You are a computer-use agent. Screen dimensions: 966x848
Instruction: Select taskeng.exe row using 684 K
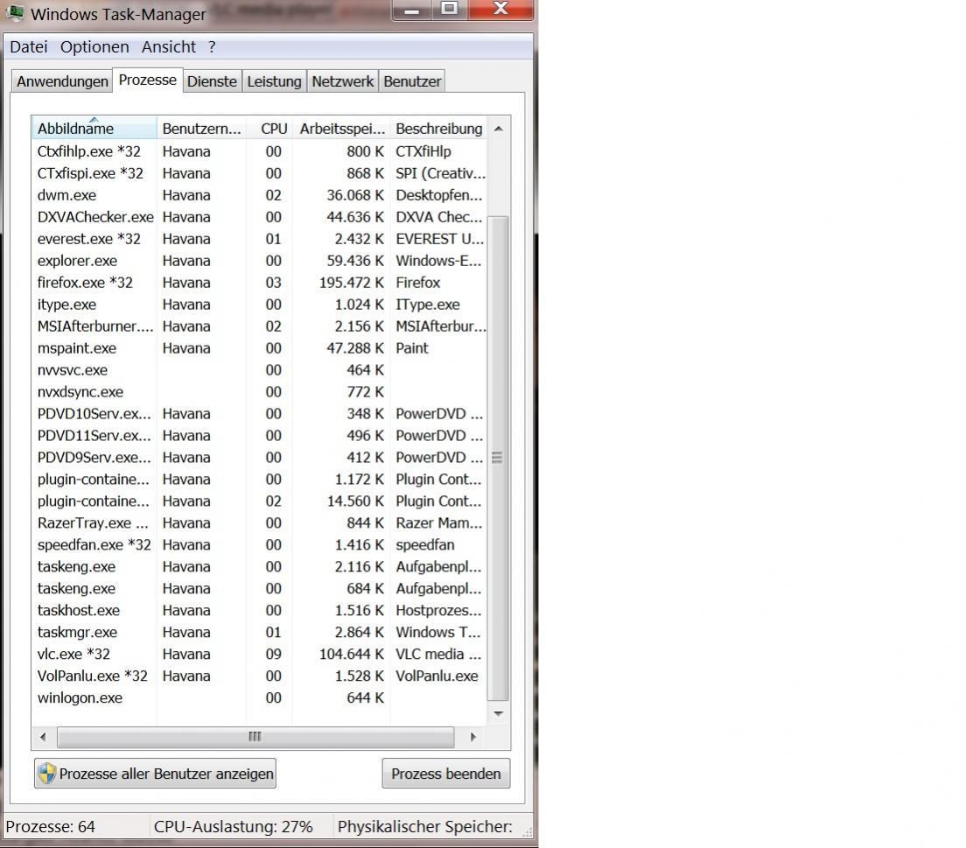click(259, 589)
